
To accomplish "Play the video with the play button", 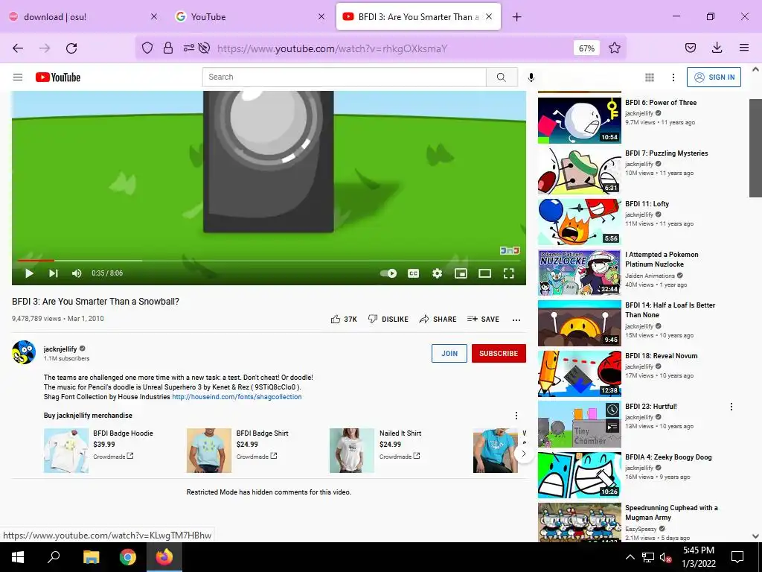I will 29,273.
